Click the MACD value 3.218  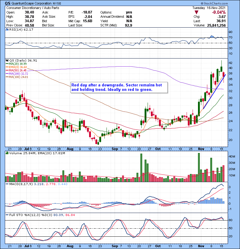tap(39, 184)
